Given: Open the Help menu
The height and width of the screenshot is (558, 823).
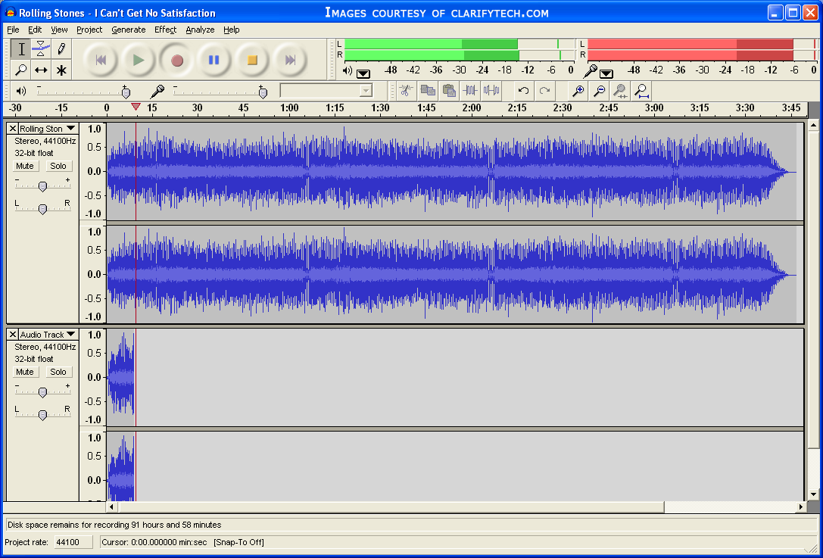Looking at the screenshot, I should click(x=232, y=30).
